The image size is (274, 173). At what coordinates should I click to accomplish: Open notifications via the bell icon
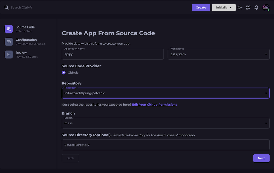[256, 7]
